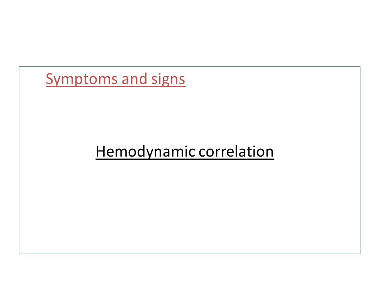379x284 pixels.
Task: Click the word 'and' in red heading
Action: [134, 79]
